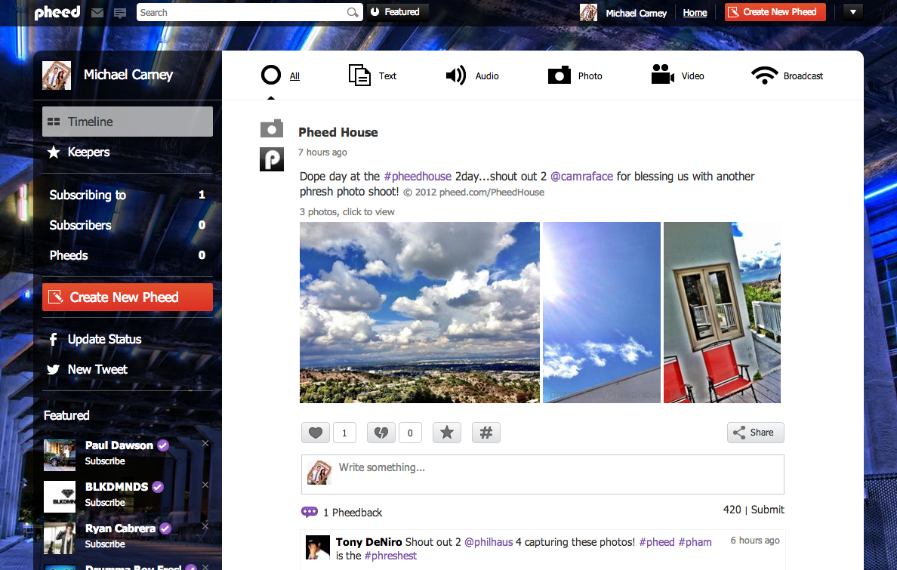Click Tony DeNiro's comment avatar
This screenshot has width=897, height=570.
click(x=318, y=547)
